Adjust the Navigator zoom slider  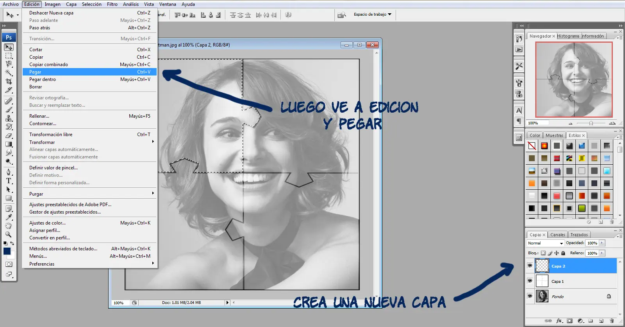[591, 123]
